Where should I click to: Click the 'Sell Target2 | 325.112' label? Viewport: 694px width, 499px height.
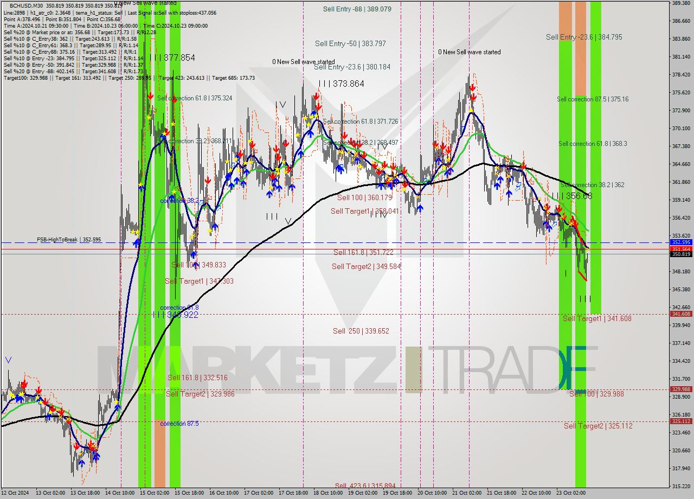[x=598, y=426]
